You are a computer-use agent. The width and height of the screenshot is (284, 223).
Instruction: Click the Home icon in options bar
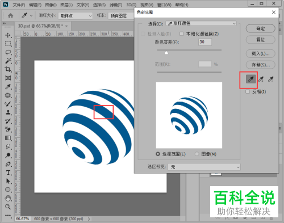coord(11,15)
